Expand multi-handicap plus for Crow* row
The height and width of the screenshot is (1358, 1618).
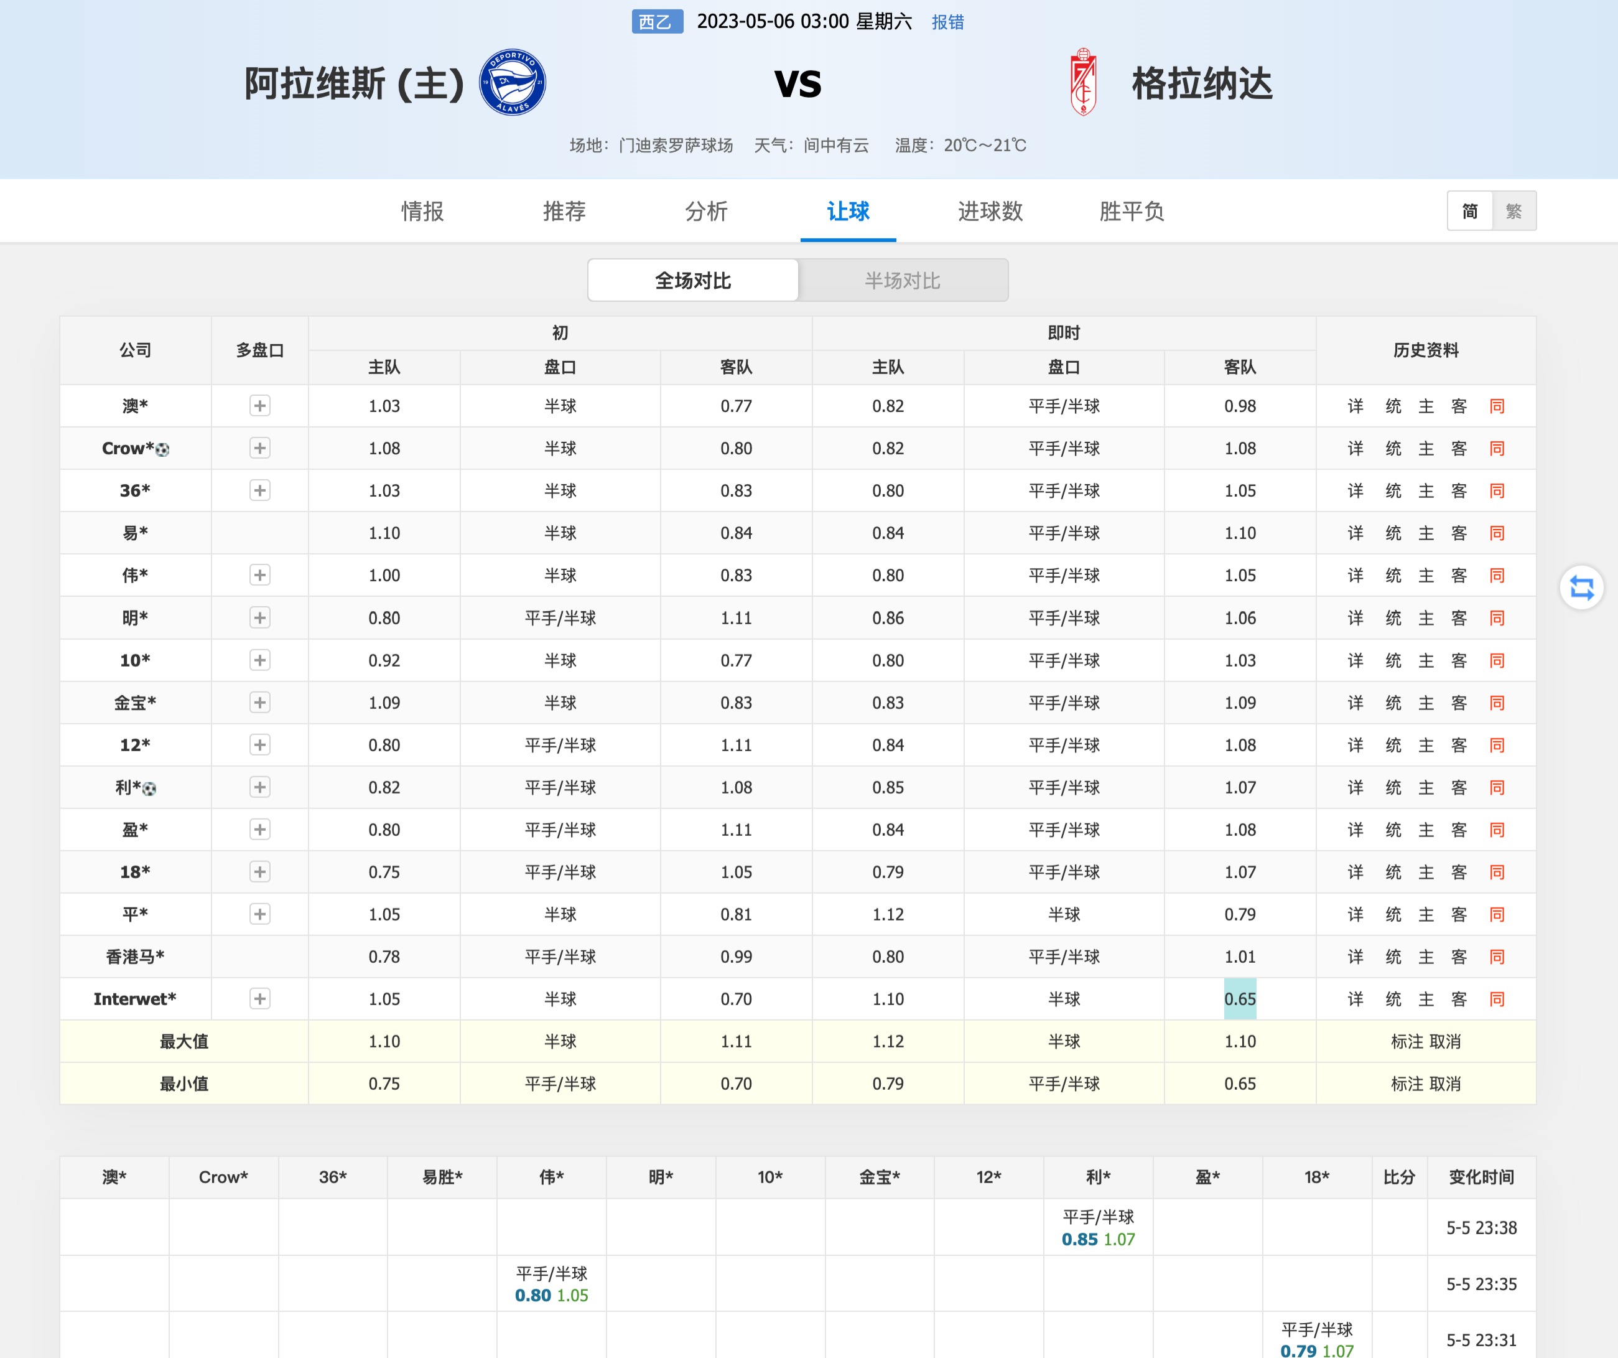click(259, 449)
